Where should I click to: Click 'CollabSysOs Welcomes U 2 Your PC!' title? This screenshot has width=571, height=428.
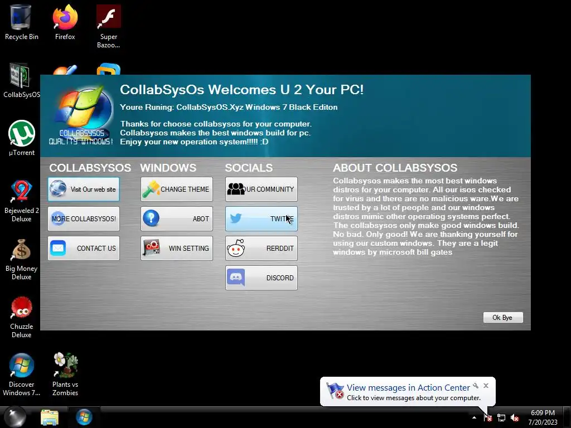pyautogui.click(x=242, y=90)
